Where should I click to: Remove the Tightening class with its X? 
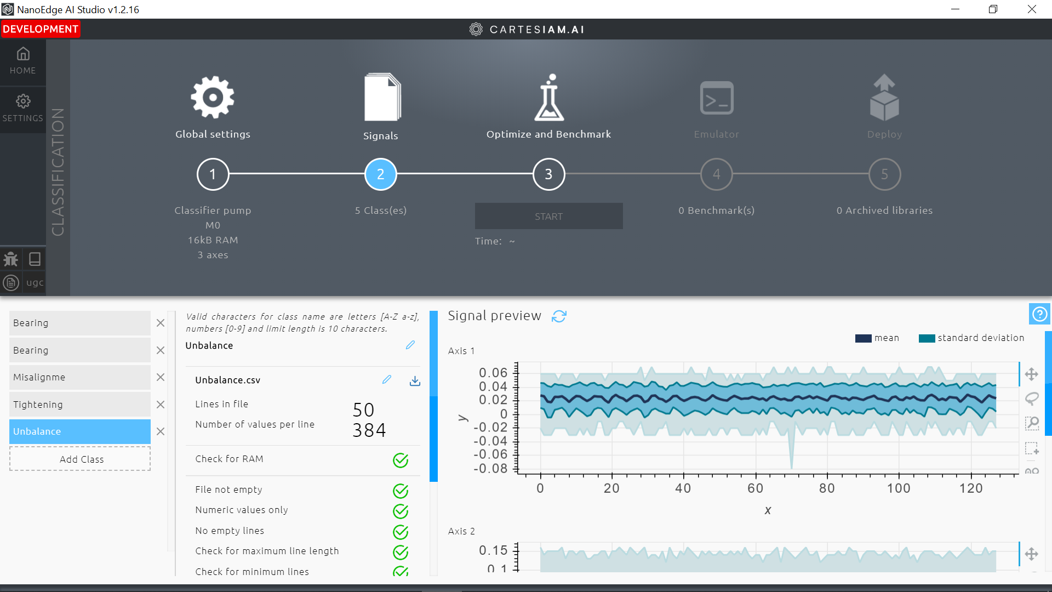pos(161,405)
